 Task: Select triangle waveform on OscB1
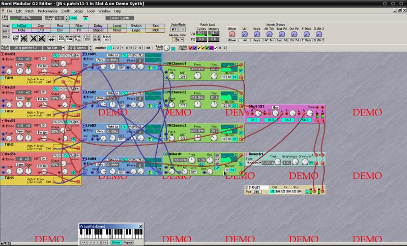(61, 55)
